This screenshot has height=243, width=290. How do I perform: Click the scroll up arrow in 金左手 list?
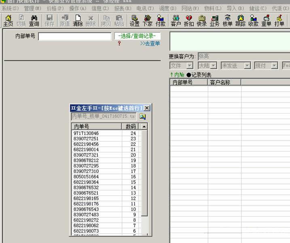(x=144, y=127)
